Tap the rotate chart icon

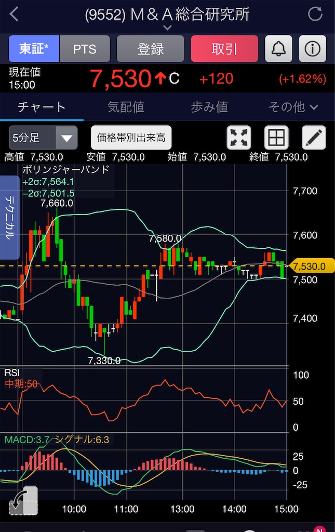(x=23, y=501)
